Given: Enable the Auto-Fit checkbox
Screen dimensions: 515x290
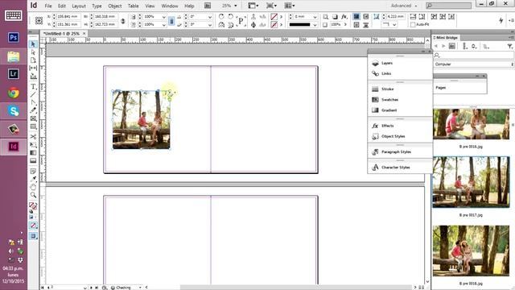Looking at the screenshot, I should click(x=413, y=25).
